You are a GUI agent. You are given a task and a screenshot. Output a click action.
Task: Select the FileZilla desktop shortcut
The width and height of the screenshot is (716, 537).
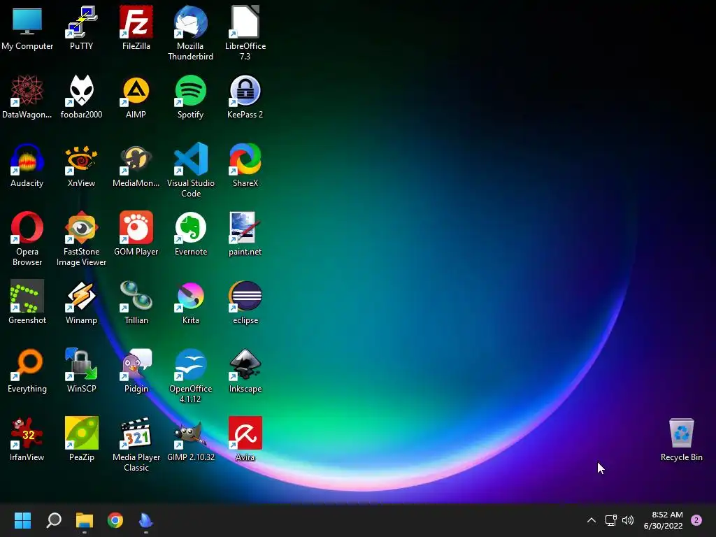(x=136, y=28)
